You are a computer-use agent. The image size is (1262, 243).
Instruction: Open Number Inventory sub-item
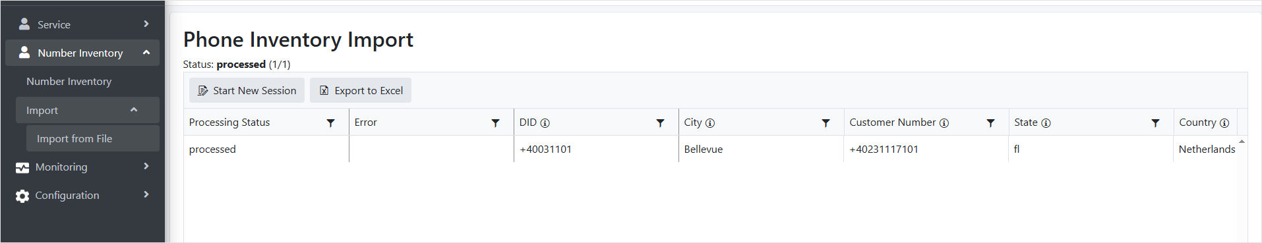click(69, 81)
